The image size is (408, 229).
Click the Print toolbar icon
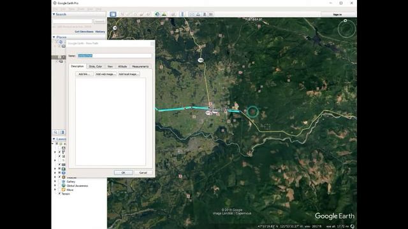coord(198,14)
